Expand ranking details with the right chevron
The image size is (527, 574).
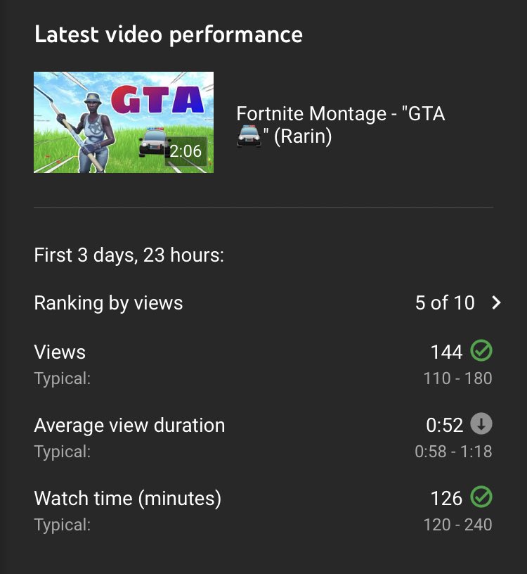pyautogui.click(x=496, y=303)
